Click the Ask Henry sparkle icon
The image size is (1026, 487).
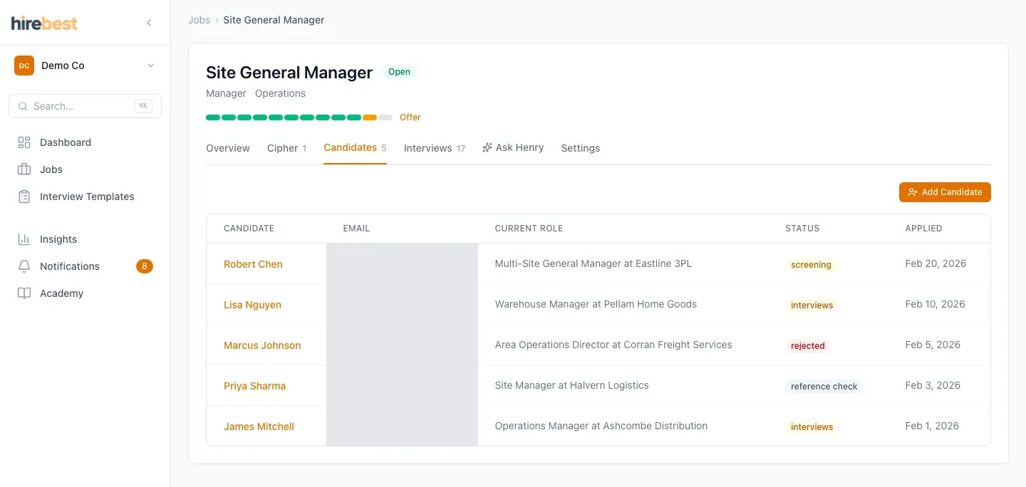487,147
